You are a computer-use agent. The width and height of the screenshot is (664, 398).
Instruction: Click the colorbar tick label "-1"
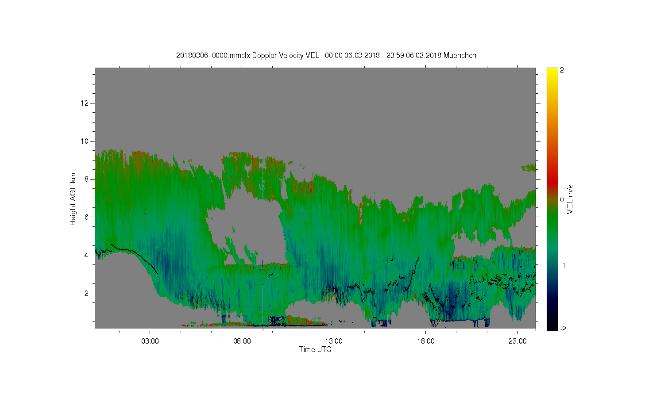point(562,265)
